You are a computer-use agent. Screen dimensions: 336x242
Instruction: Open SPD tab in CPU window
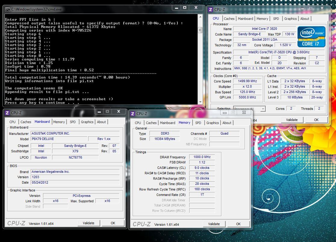(276, 19)
